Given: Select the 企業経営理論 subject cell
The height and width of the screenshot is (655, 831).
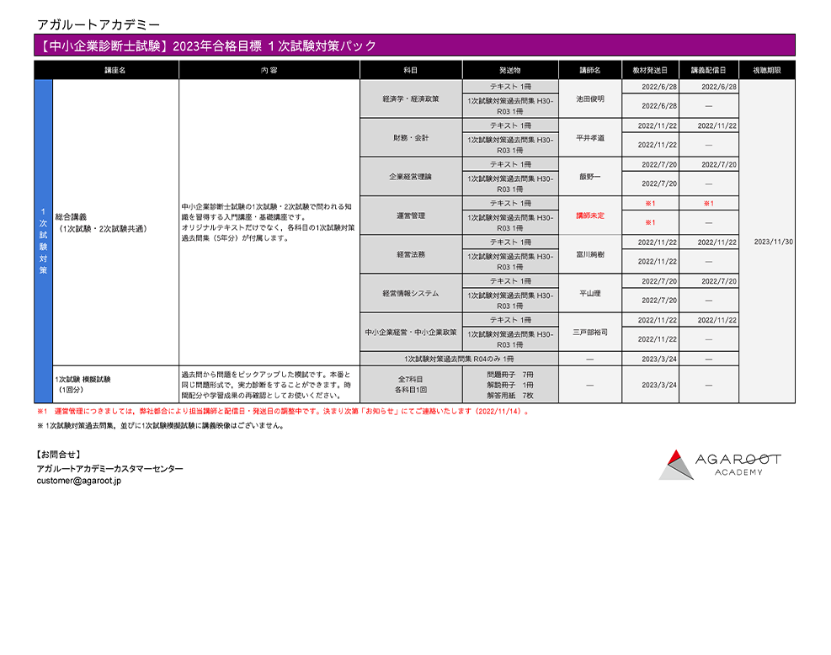Looking at the screenshot, I should [411, 177].
